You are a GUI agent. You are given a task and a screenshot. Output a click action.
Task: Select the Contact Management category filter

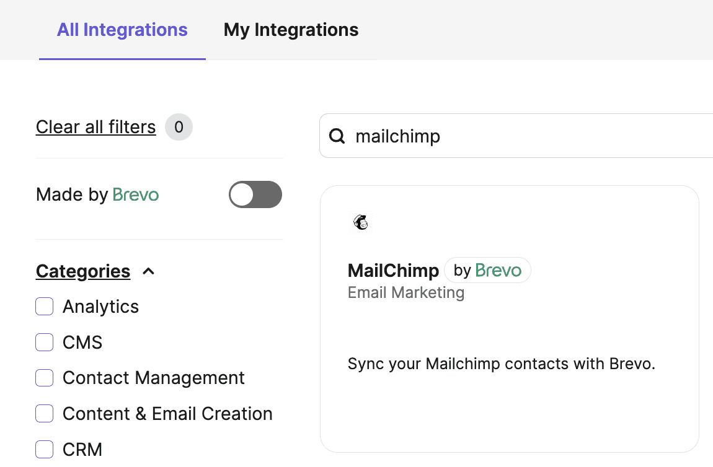click(x=44, y=378)
